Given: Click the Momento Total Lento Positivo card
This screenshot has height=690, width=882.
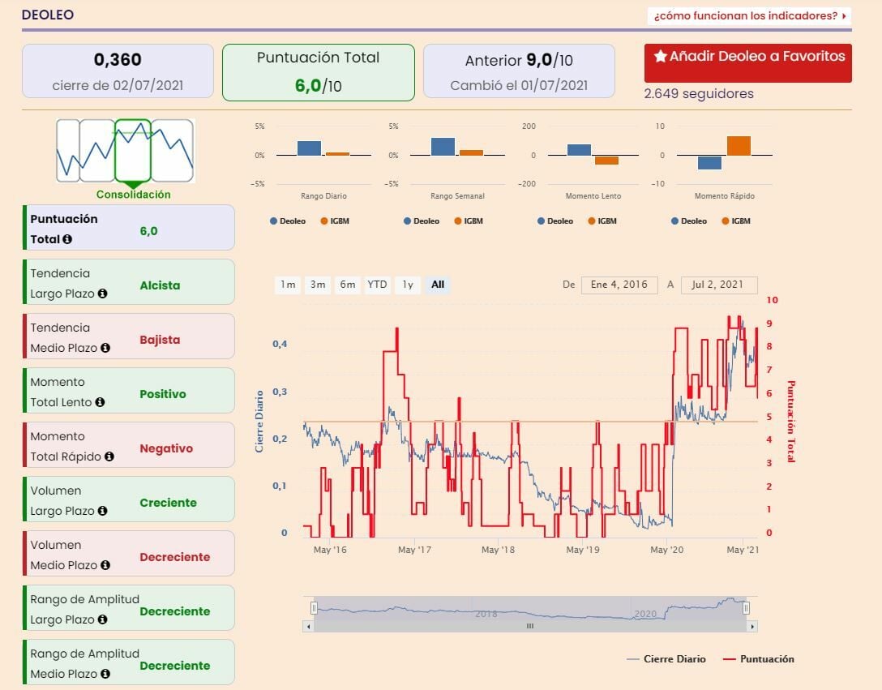Looking at the screenshot, I should pos(129,391).
